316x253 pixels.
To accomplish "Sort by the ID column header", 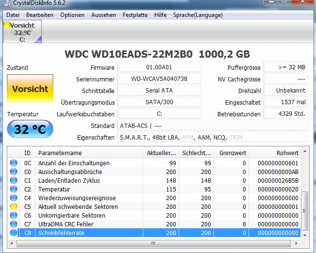I will point(27,153).
